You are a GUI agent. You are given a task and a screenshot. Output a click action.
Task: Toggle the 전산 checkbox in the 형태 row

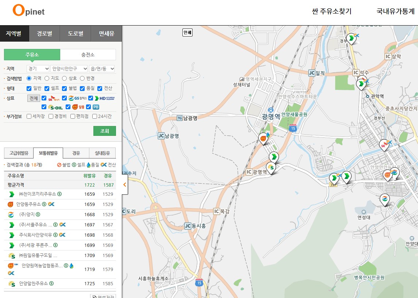tap(100, 88)
